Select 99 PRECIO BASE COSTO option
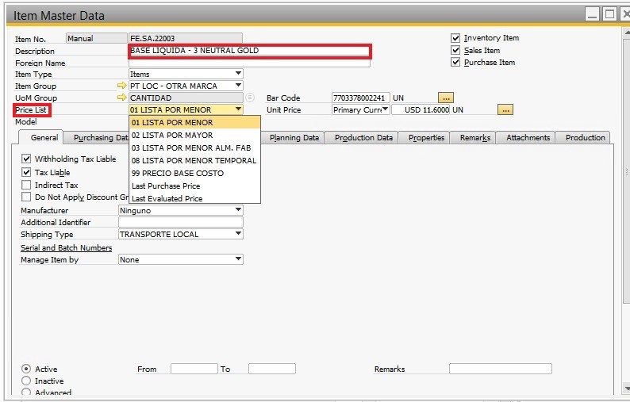 click(x=178, y=173)
